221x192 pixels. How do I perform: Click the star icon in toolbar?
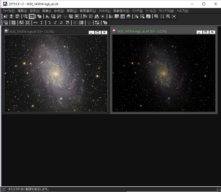[x=103, y=16]
